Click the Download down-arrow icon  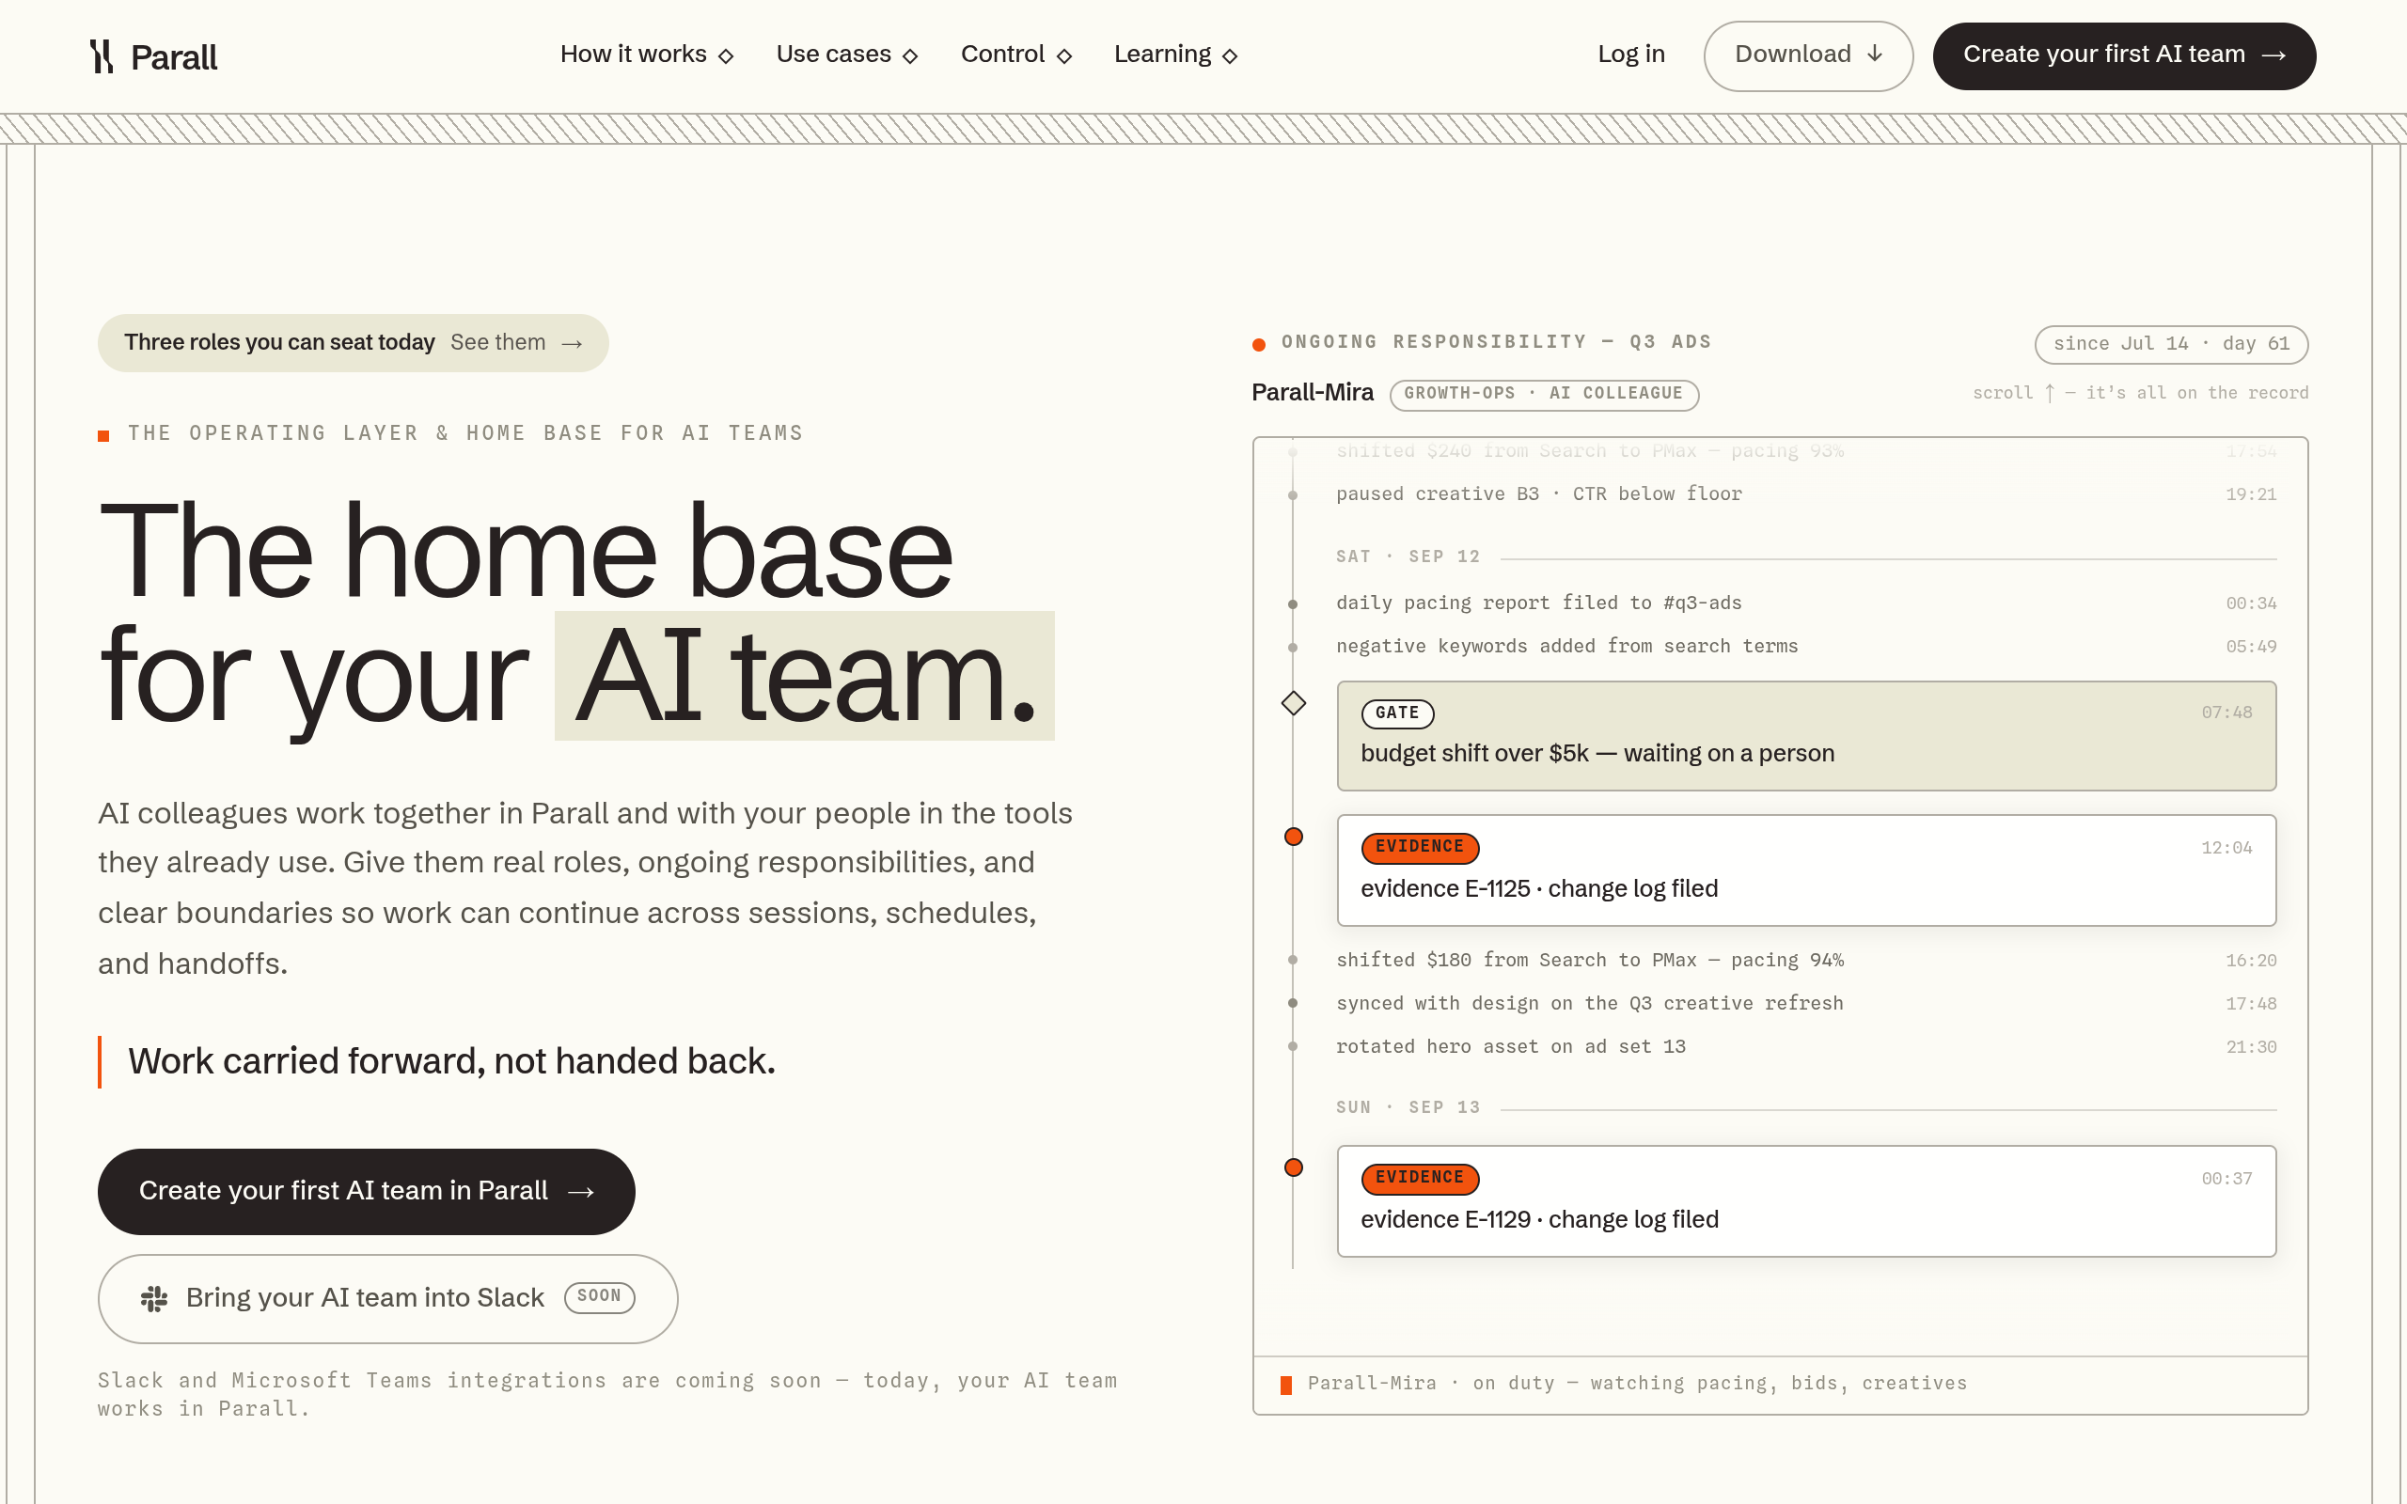[1875, 54]
